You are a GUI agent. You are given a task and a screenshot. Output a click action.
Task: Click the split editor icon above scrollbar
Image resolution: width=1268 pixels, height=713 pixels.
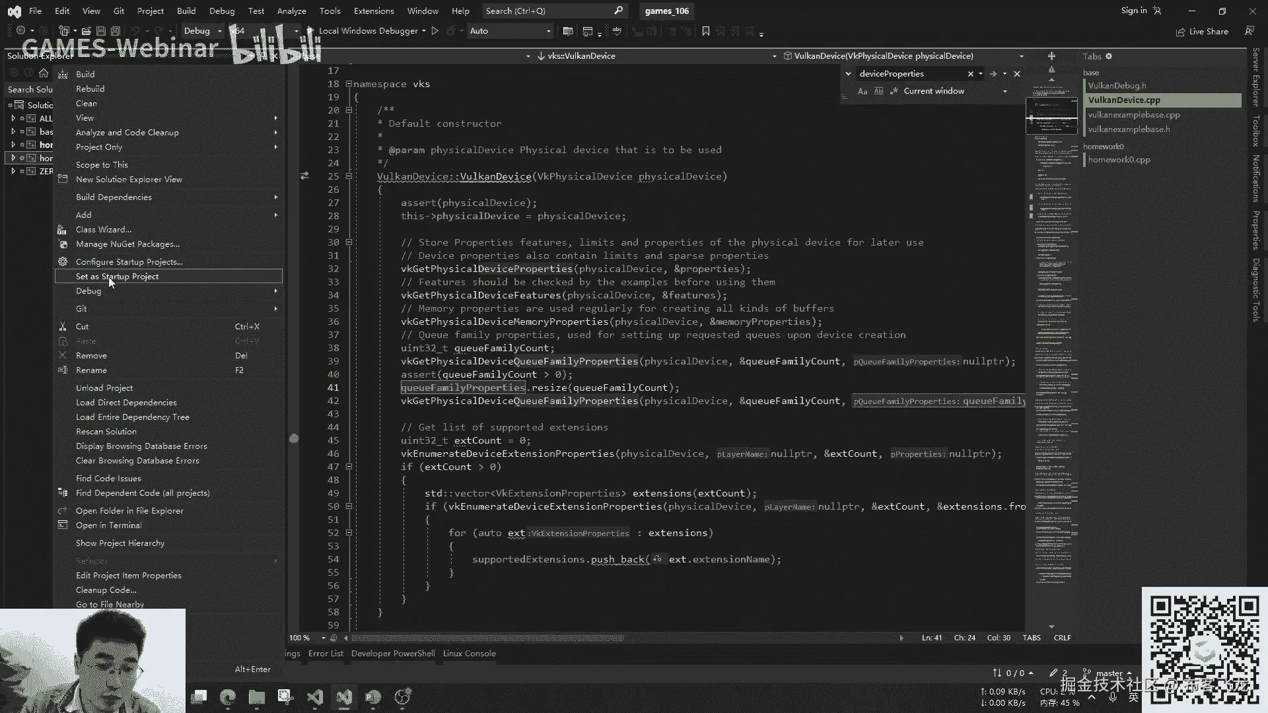tap(1051, 56)
